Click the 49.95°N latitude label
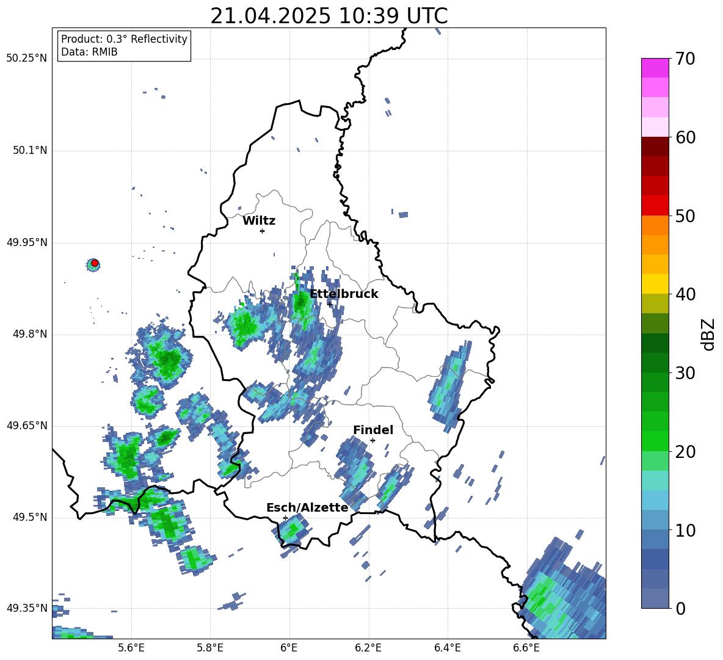The width and height of the screenshot is (723, 660). click(x=27, y=242)
